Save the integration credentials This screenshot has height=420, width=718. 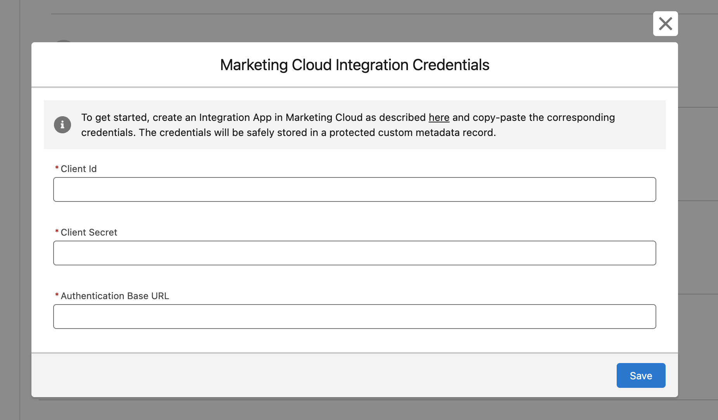pos(641,375)
